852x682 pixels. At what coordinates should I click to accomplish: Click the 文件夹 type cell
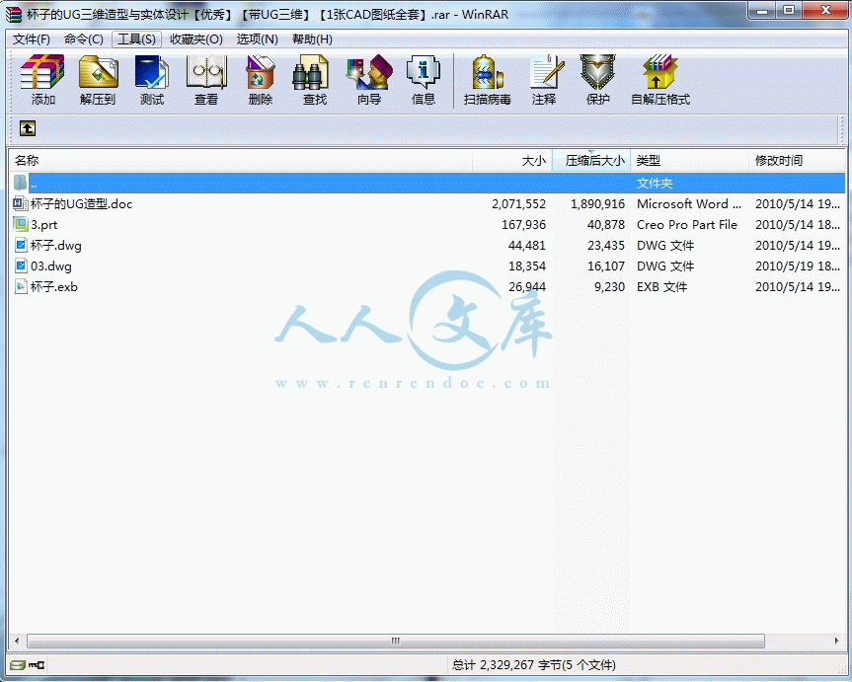tap(655, 184)
